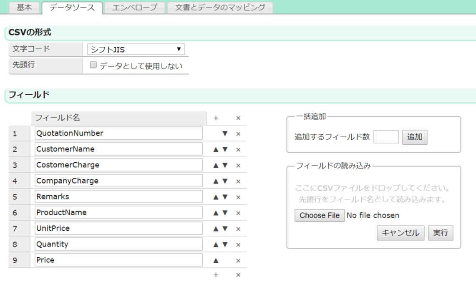Switch to the 基本 tab

[x=24, y=8]
